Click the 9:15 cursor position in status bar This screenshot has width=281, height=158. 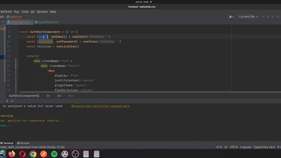tap(219, 147)
